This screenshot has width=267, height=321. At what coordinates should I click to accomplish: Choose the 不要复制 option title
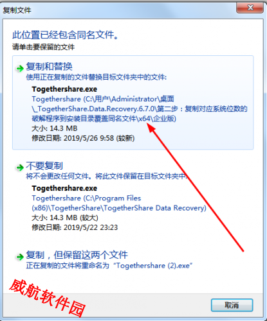click(44, 166)
